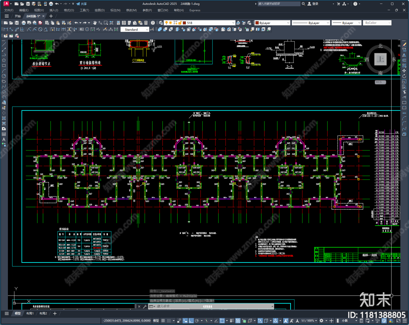409x325 pixels.
Task: Toggle Ortho mode in status bar
Action: point(191,321)
